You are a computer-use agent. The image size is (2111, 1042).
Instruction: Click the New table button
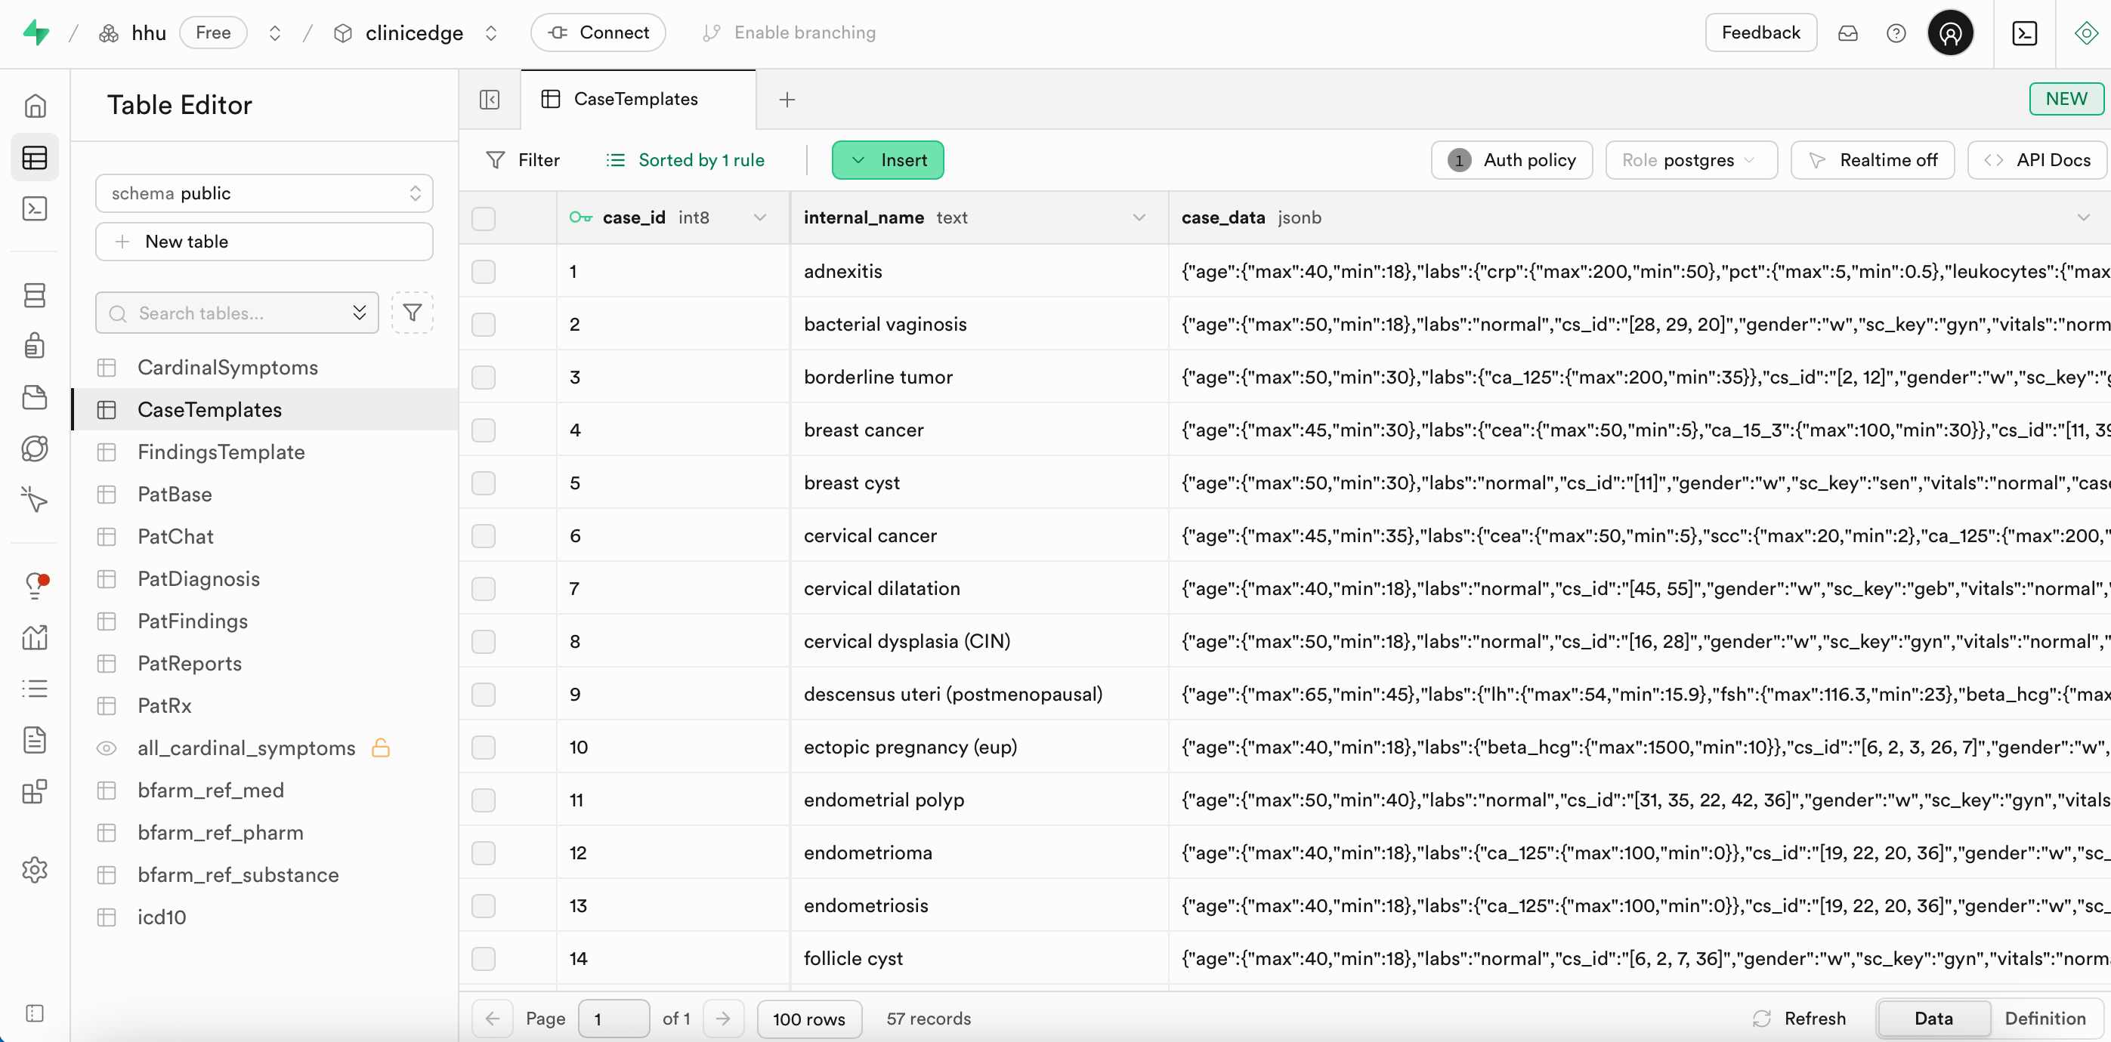pyautogui.click(x=264, y=242)
